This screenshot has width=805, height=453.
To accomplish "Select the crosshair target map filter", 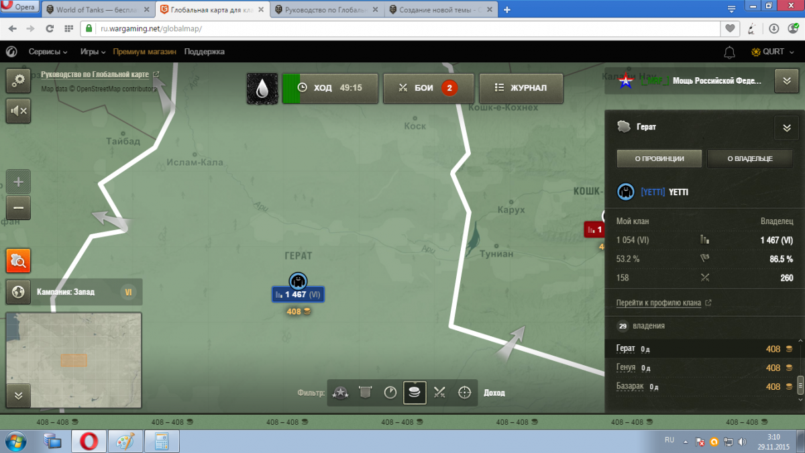I will [465, 393].
